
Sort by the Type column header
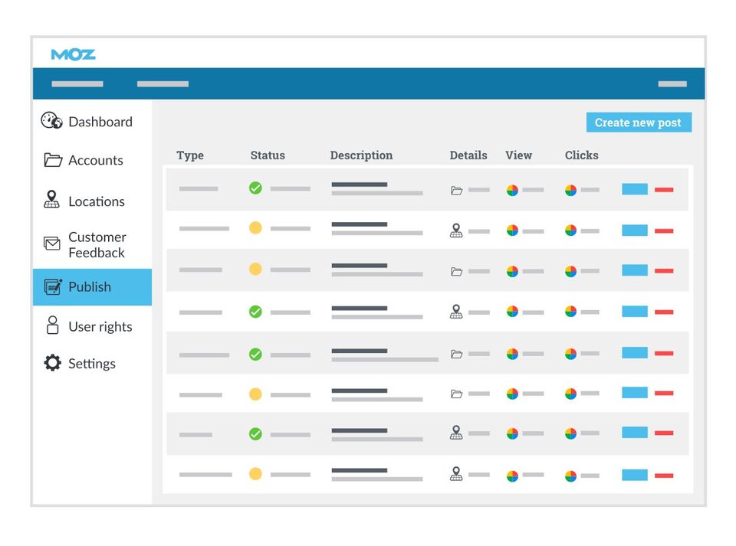point(190,155)
